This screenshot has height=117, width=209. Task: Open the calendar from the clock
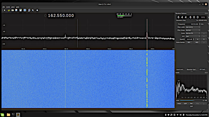coord(196,115)
